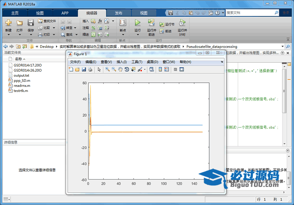Click Run and Advance (运行并前进) icon

[x=151, y=23]
